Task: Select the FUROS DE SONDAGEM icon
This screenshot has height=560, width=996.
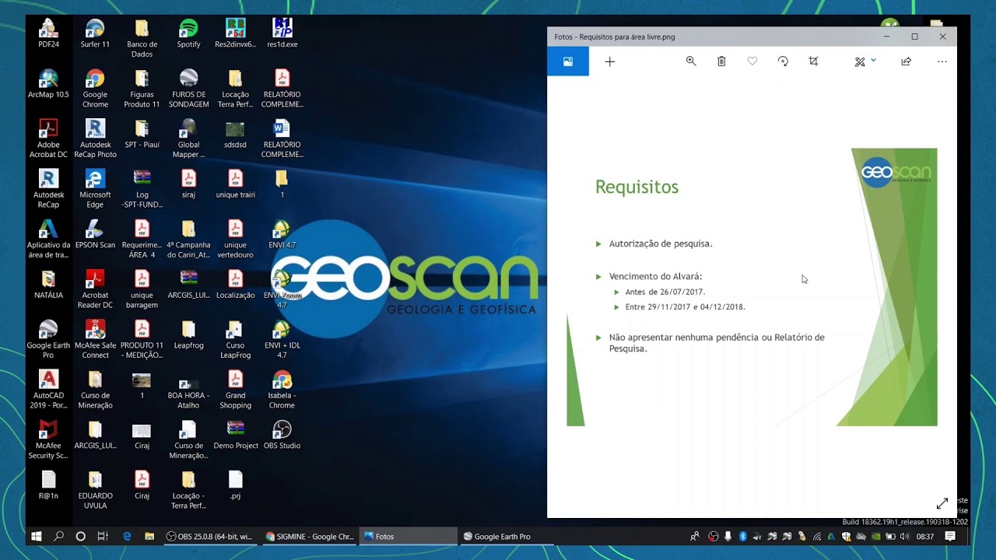Action: pyautogui.click(x=188, y=89)
